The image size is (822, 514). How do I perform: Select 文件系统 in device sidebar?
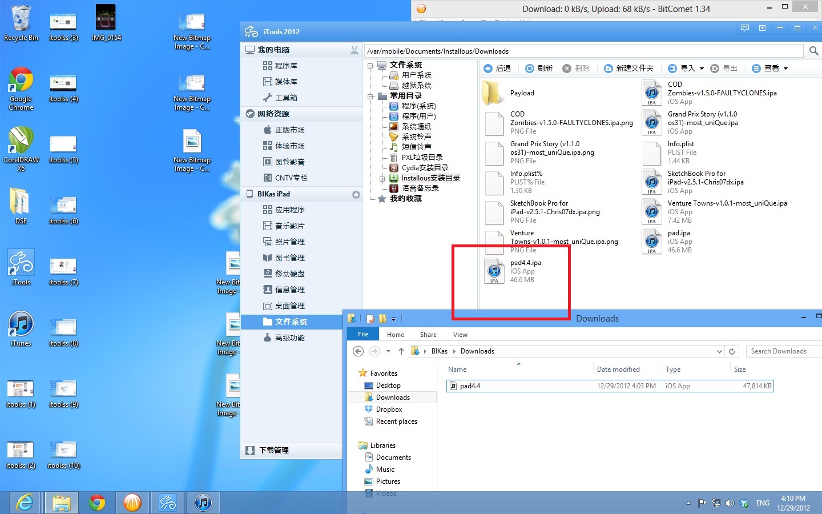292,322
